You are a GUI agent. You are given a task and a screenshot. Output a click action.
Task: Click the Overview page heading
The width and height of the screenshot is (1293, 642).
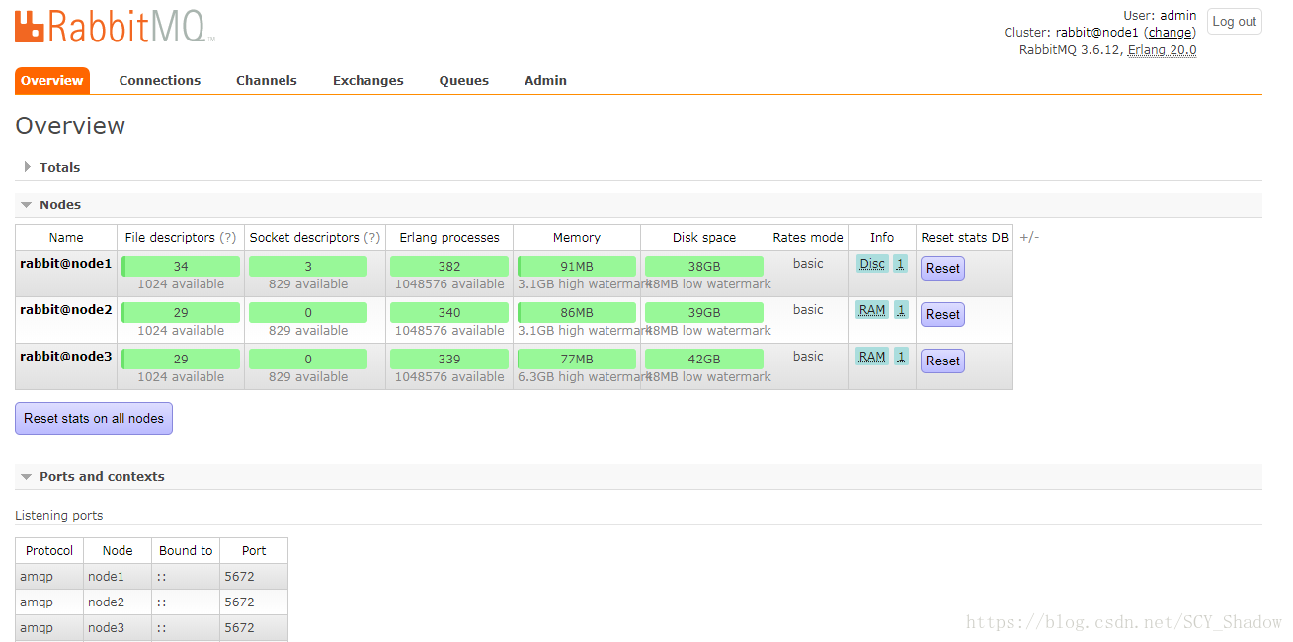click(x=70, y=126)
